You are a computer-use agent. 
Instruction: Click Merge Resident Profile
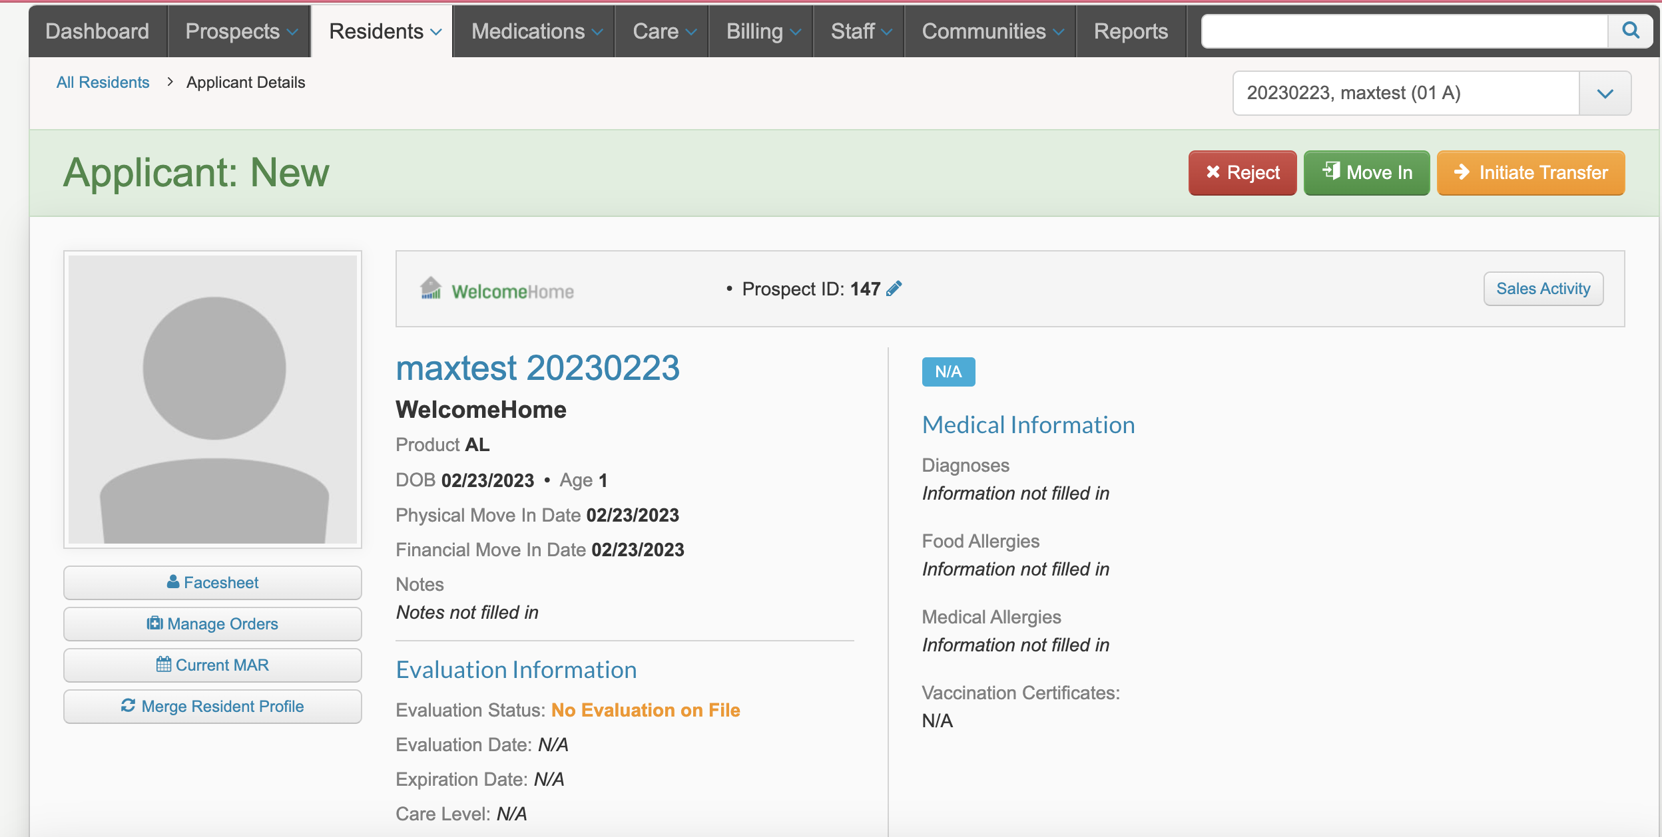pyautogui.click(x=212, y=706)
